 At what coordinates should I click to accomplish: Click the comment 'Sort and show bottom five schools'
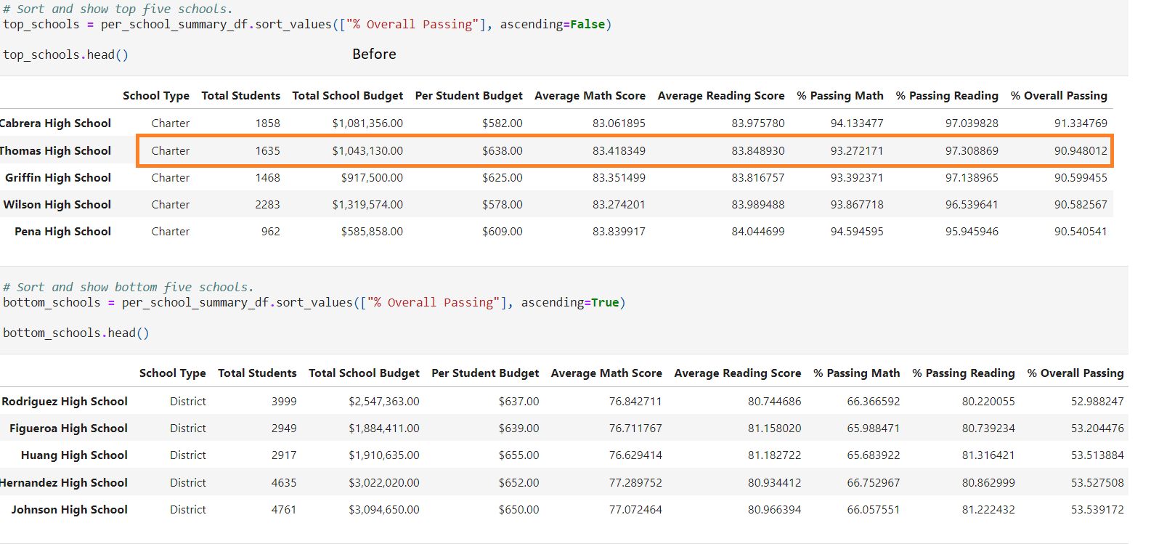(x=128, y=288)
